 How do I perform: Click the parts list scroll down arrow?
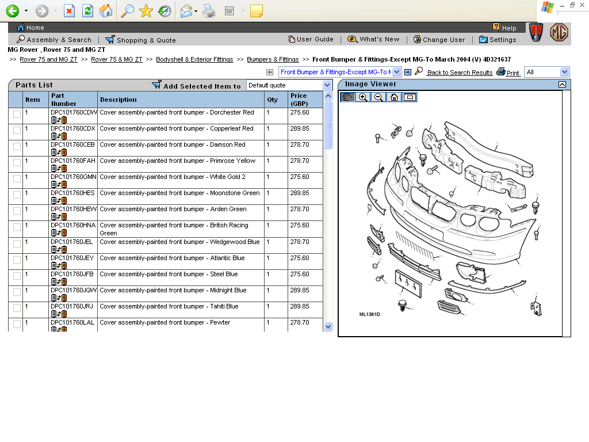328,327
